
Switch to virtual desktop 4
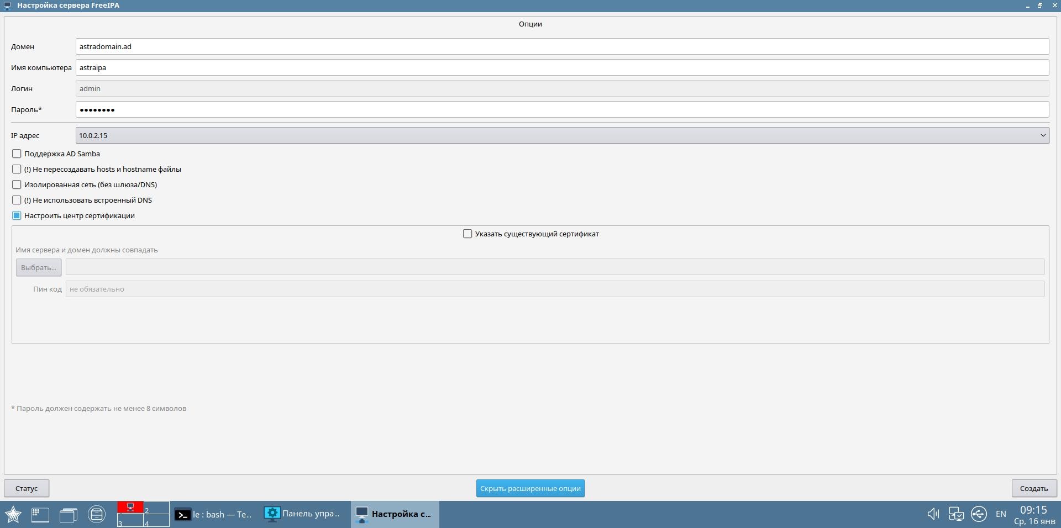point(156,520)
